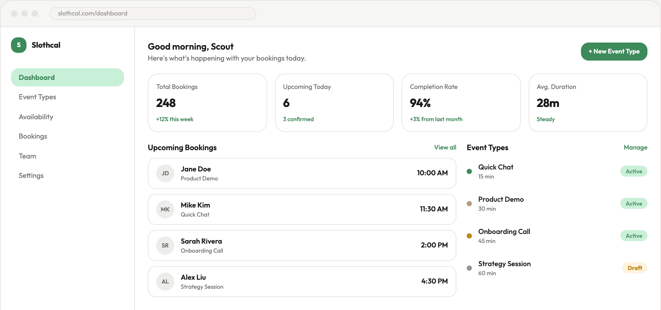661x310 pixels.
Task: Open Jane Doe's JD avatar
Action: pyautogui.click(x=165, y=173)
